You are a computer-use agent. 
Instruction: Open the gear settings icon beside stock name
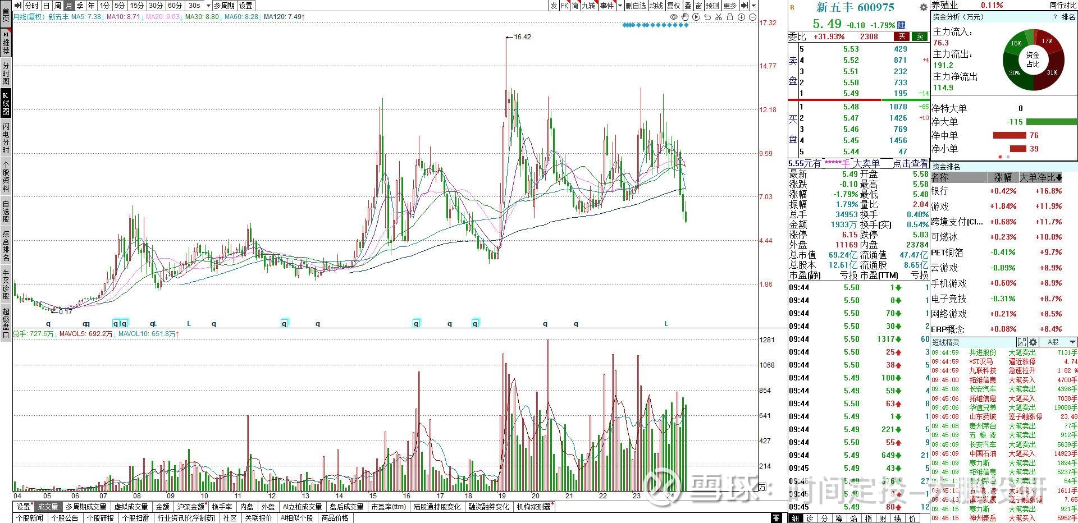923,7
